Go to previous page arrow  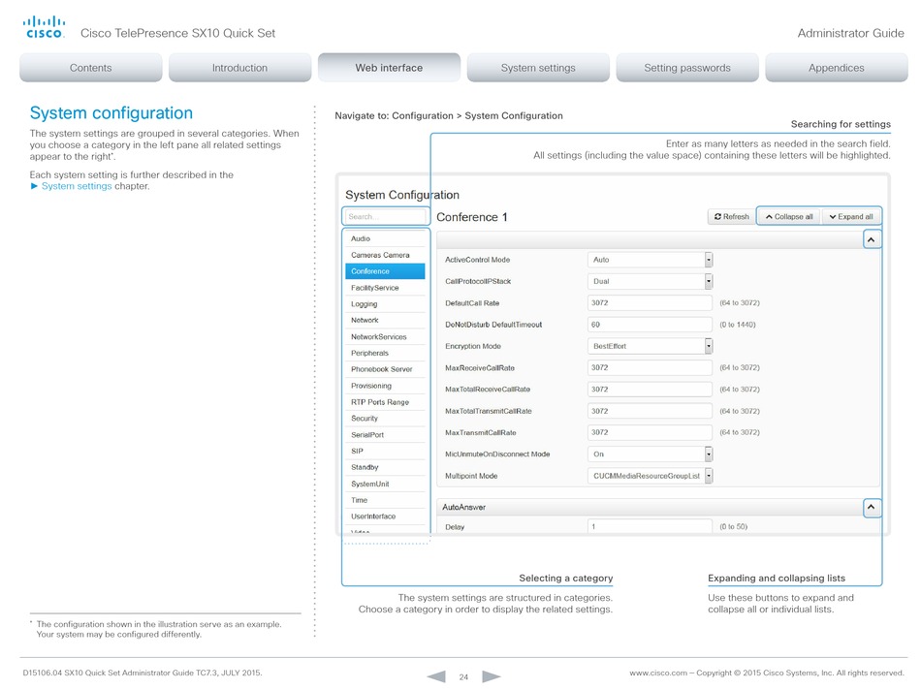coord(436,676)
